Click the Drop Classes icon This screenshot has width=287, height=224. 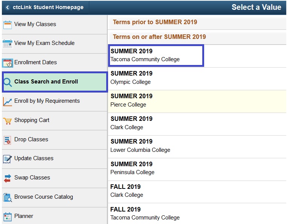pyautogui.click(x=7, y=140)
